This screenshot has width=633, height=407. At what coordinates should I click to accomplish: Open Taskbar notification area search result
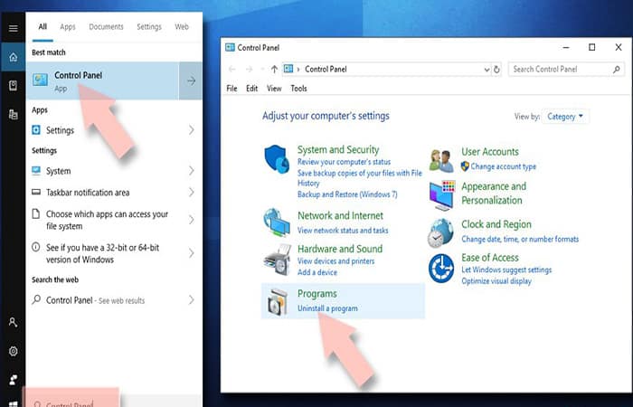[x=114, y=192]
